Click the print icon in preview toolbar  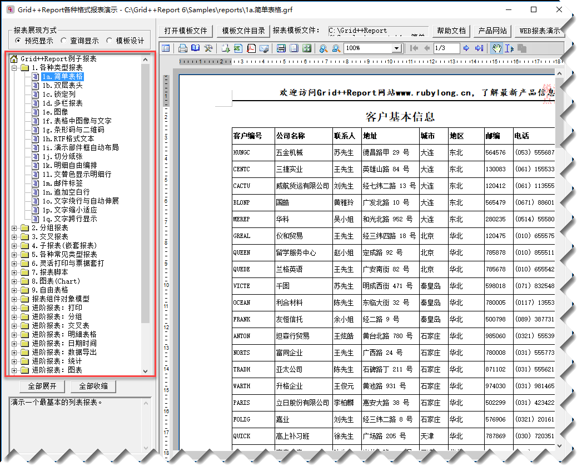(183, 48)
